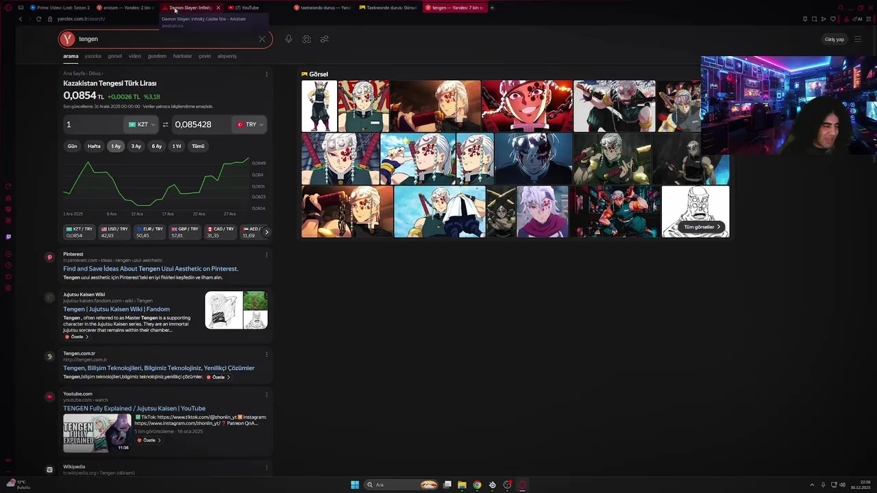Open three-dot menu for Tengen.com.tr result
This screenshot has height=493, width=877.
[x=267, y=354]
